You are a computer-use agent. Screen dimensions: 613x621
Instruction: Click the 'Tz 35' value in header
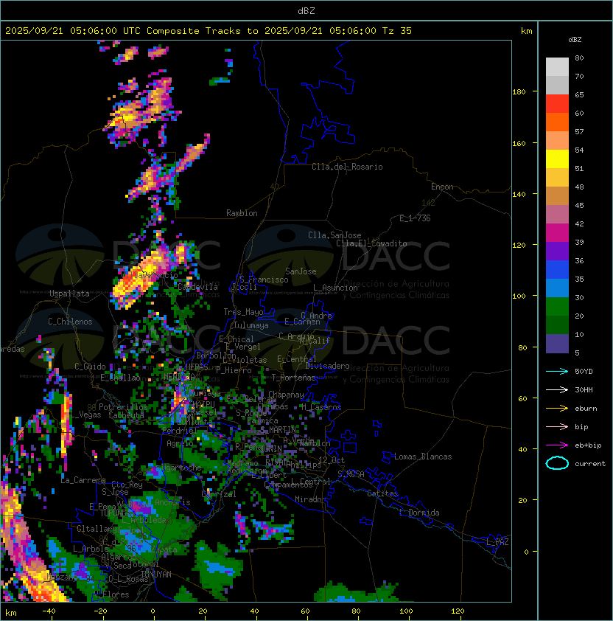(397, 31)
